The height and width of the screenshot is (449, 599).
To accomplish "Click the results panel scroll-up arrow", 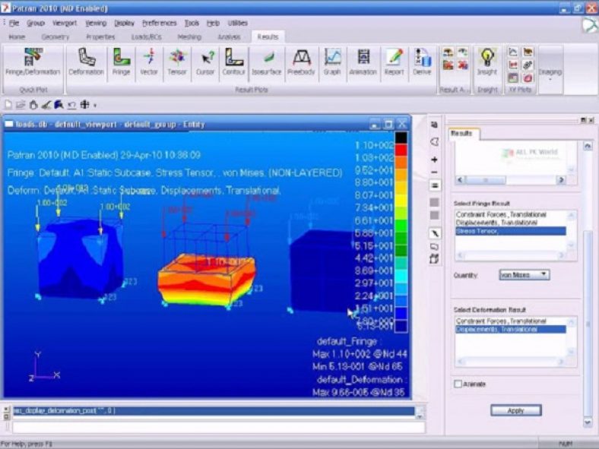I will (588, 146).
